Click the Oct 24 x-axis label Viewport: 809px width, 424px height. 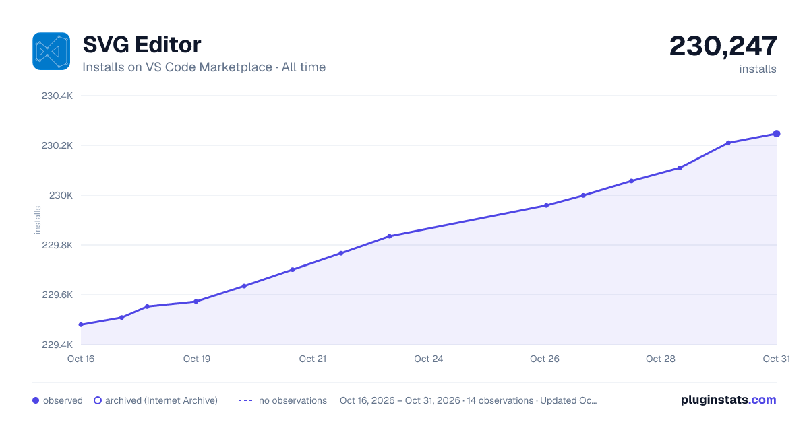pos(429,359)
